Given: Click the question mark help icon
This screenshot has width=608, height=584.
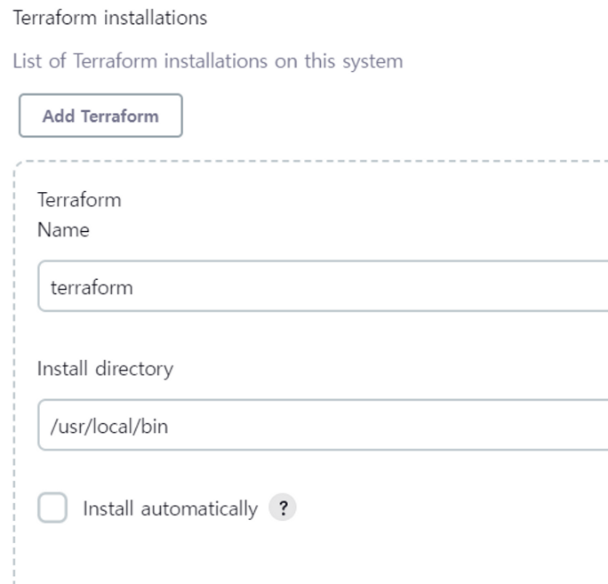Looking at the screenshot, I should click(x=283, y=508).
